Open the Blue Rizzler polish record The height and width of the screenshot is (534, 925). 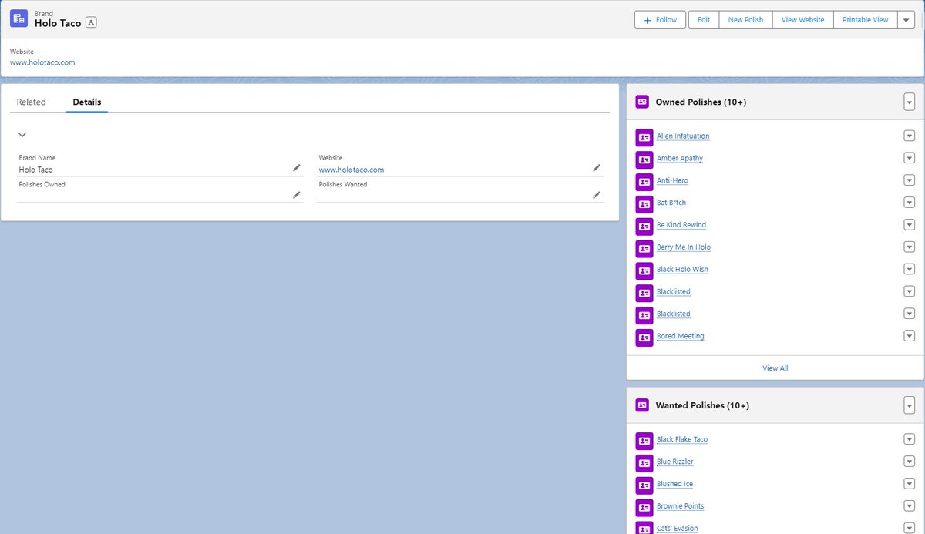[675, 462]
